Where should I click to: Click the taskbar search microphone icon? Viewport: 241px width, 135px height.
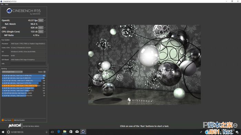point(46,132)
